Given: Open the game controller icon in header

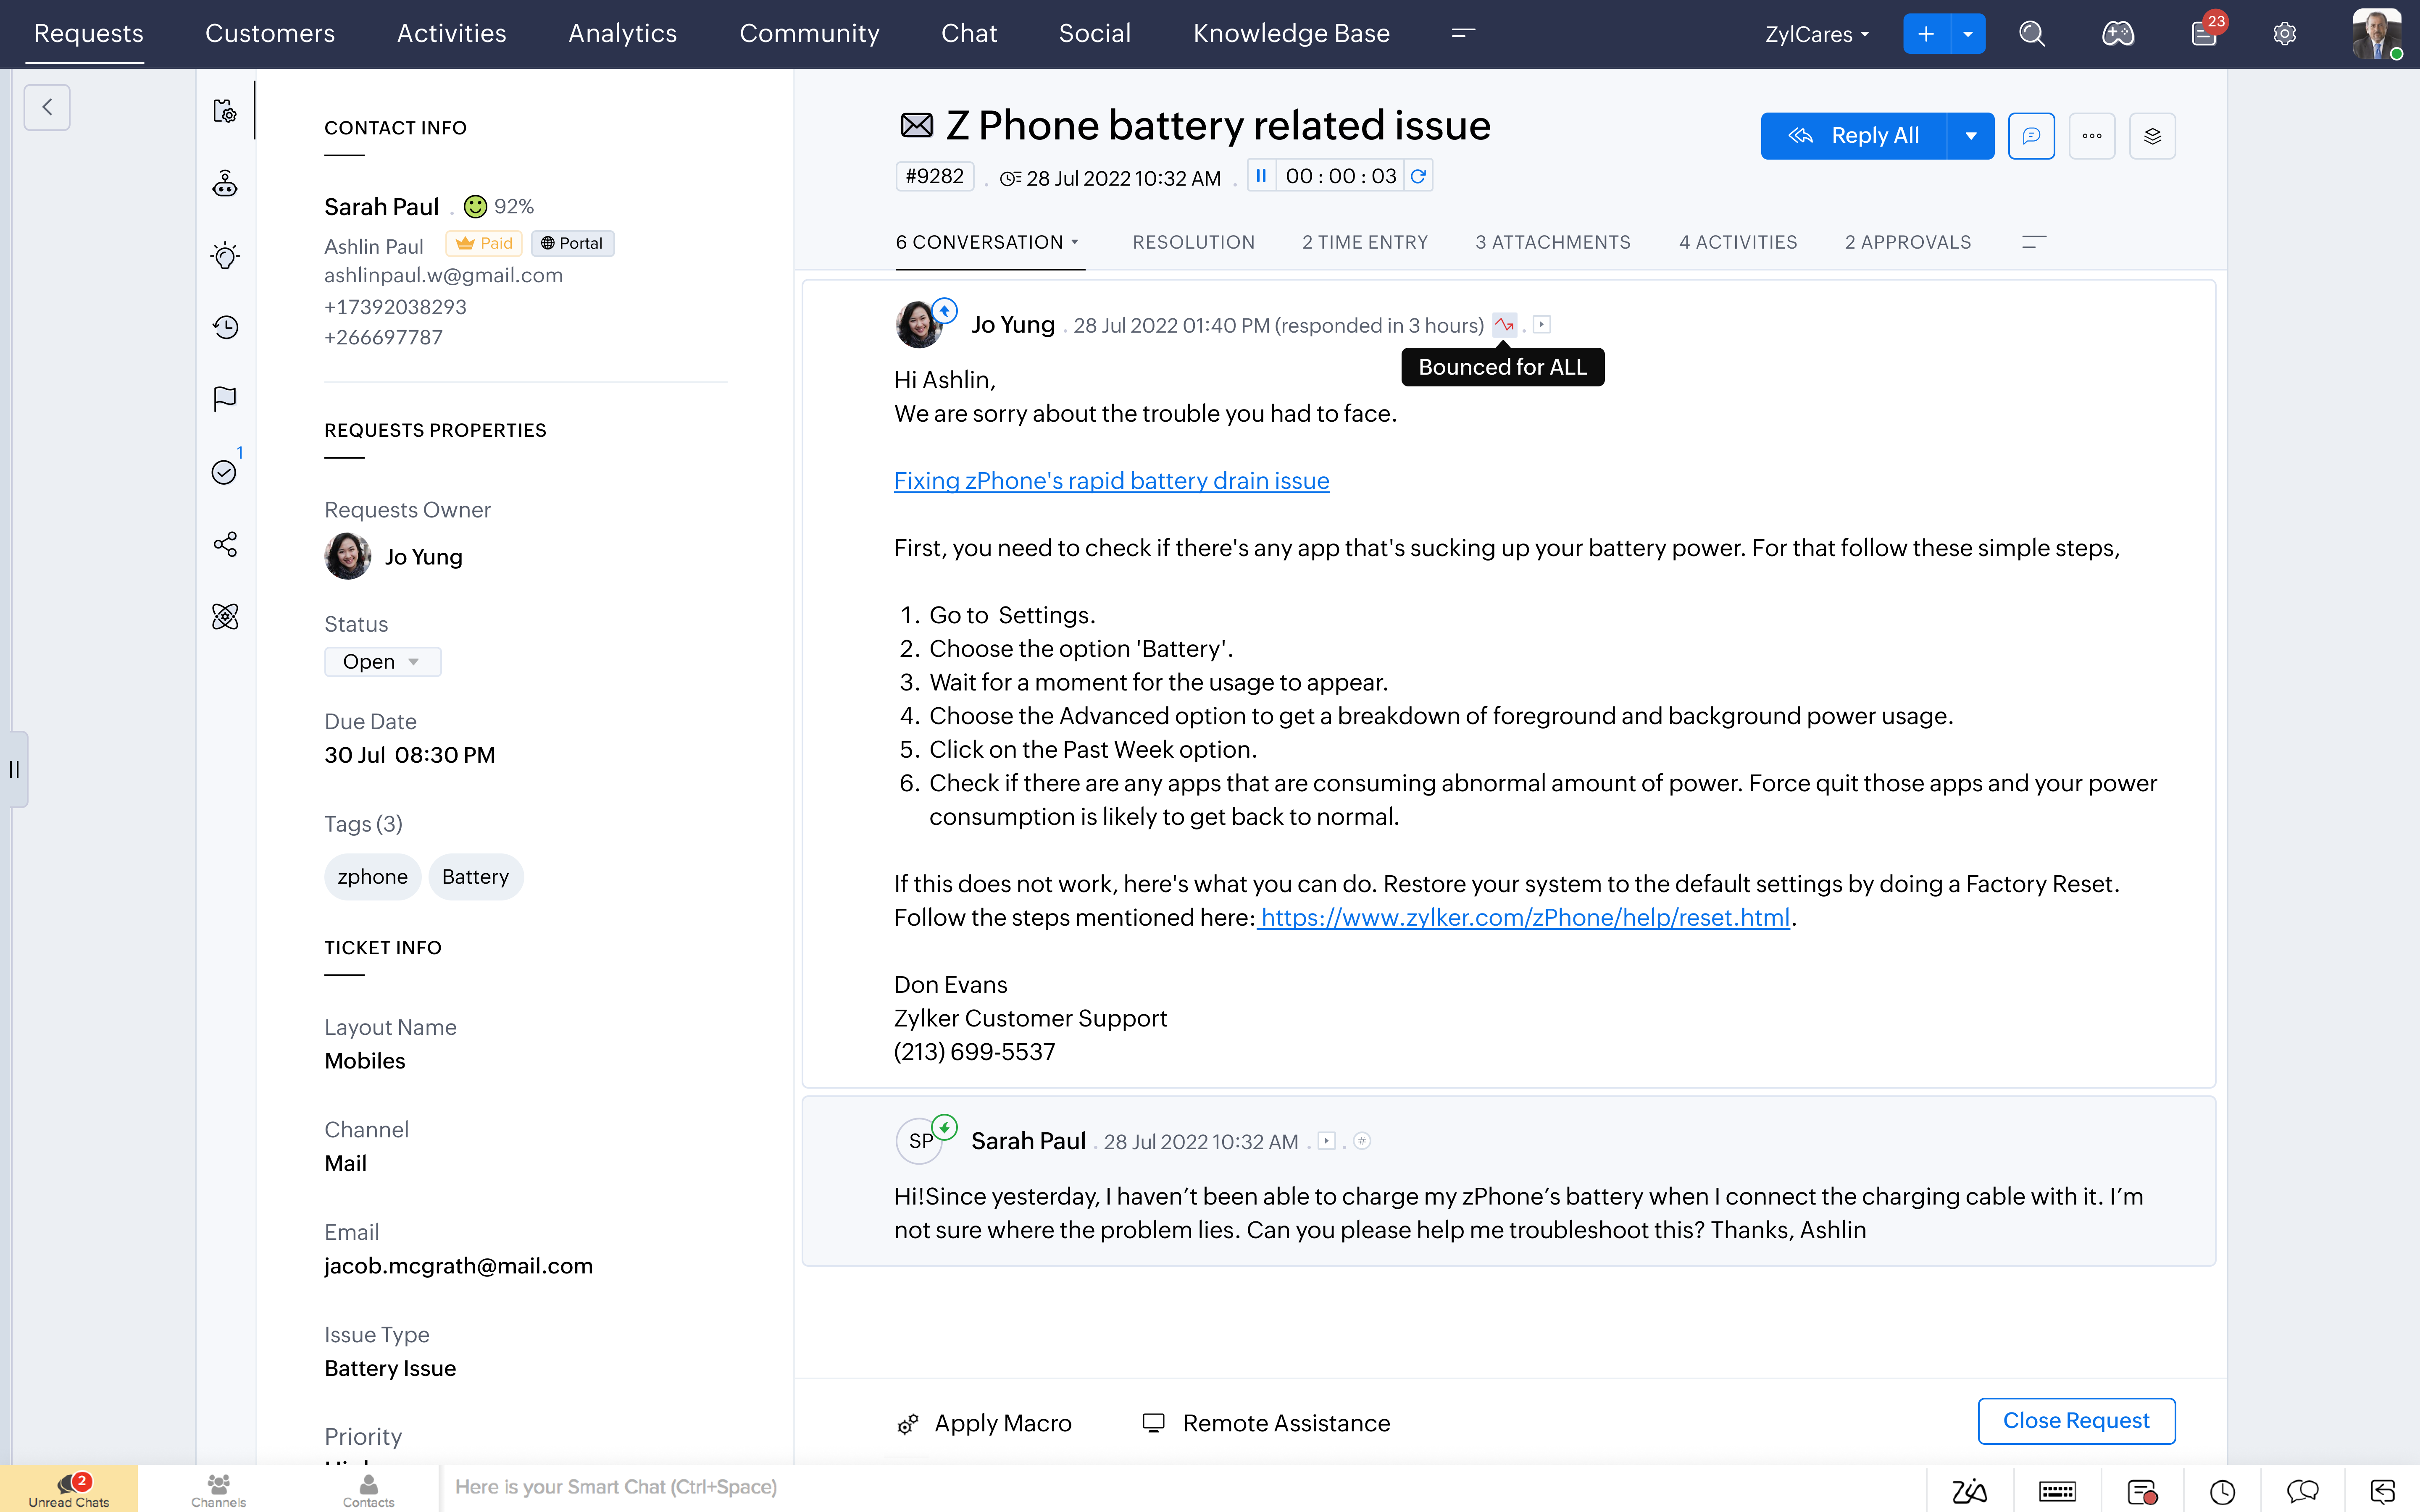Looking at the screenshot, I should coord(2117,34).
